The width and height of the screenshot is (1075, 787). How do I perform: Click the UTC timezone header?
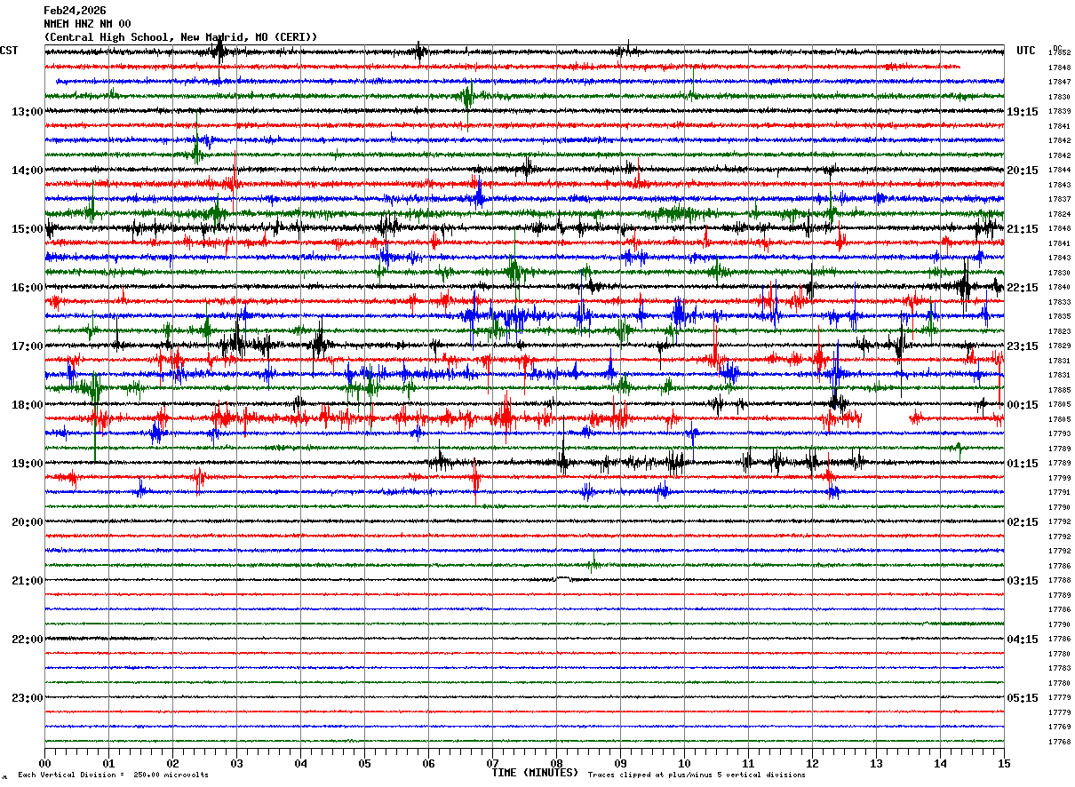(x=1026, y=51)
